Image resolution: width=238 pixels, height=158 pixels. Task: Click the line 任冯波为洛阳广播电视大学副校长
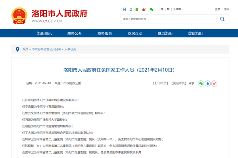(x=44, y=120)
